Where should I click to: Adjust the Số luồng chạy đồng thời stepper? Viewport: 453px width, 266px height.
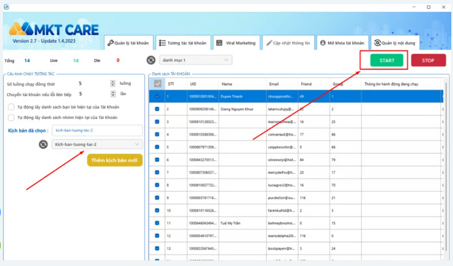click(113, 84)
